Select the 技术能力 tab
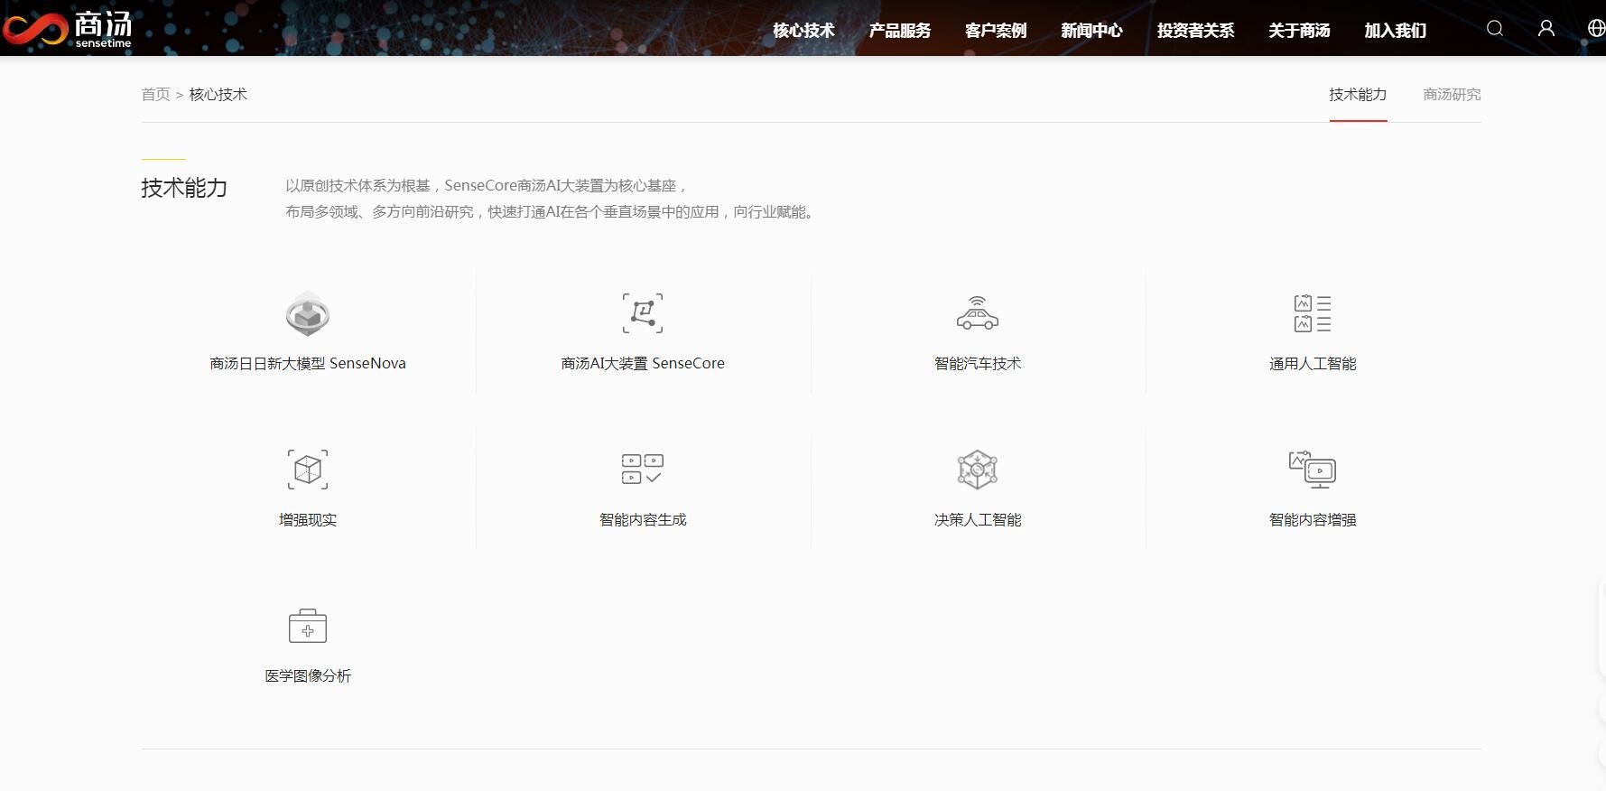 click(x=1358, y=95)
